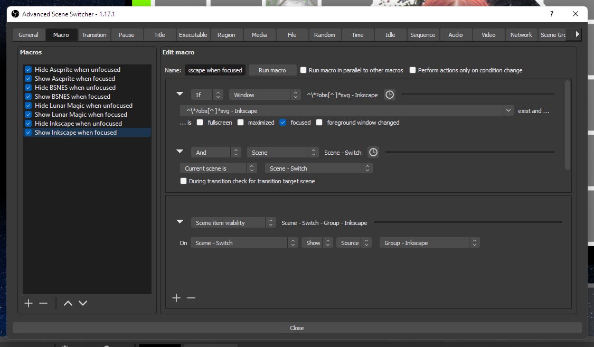
Task: Edit the macro Name field
Action: pyautogui.click(x=215, y=70)
